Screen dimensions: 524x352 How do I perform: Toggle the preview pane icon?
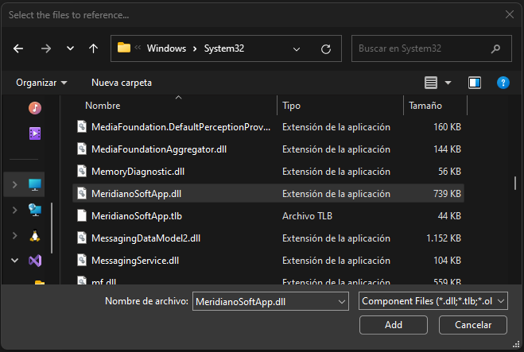coord(475,83)
